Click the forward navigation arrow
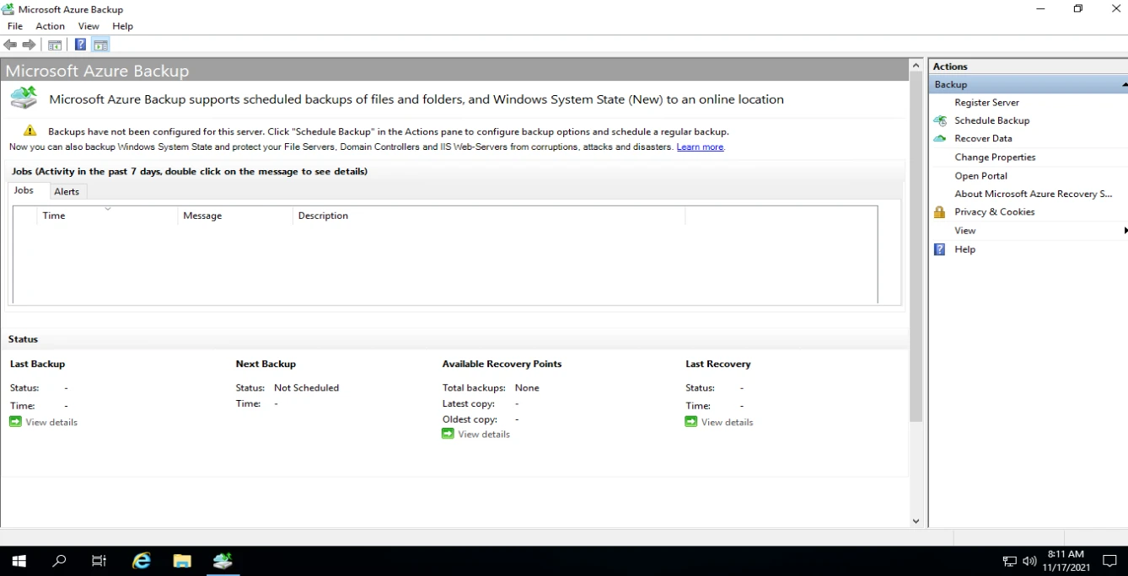The height and width of the screenshot is (576, 1128). coord(30,45)
